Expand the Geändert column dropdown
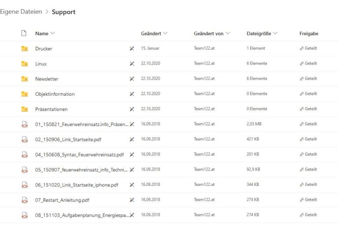Image resolution: width=338 pixels, height=225 pixels. (165, 33)
